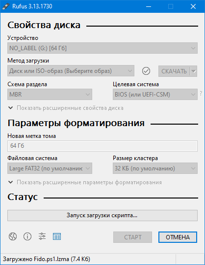Viewport: 205px width, 265px height.
Task: Open the Устройство device dropdown
Action: (102, 48)
